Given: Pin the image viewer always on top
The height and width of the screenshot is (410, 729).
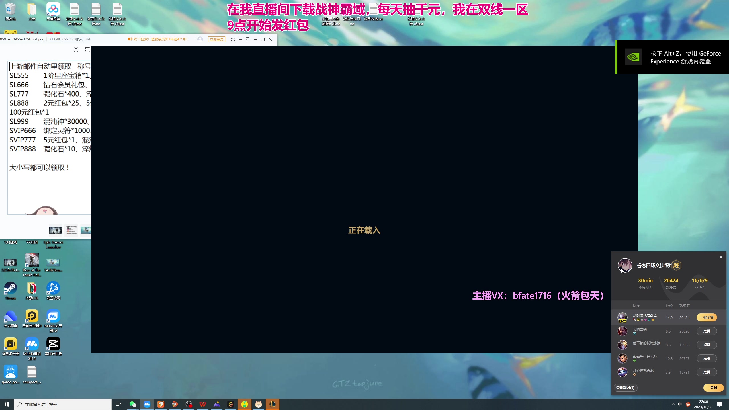Looking at the screenshot, I should coord(248,39).
